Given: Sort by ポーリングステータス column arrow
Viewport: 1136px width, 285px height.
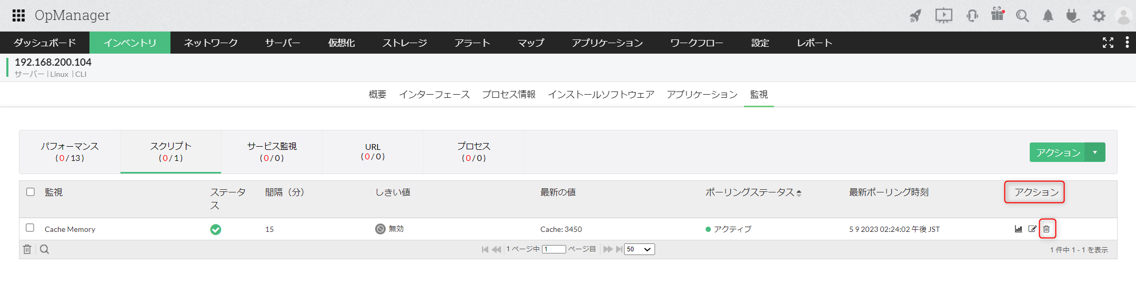Looking at the screenshot, I should (799, 193).
